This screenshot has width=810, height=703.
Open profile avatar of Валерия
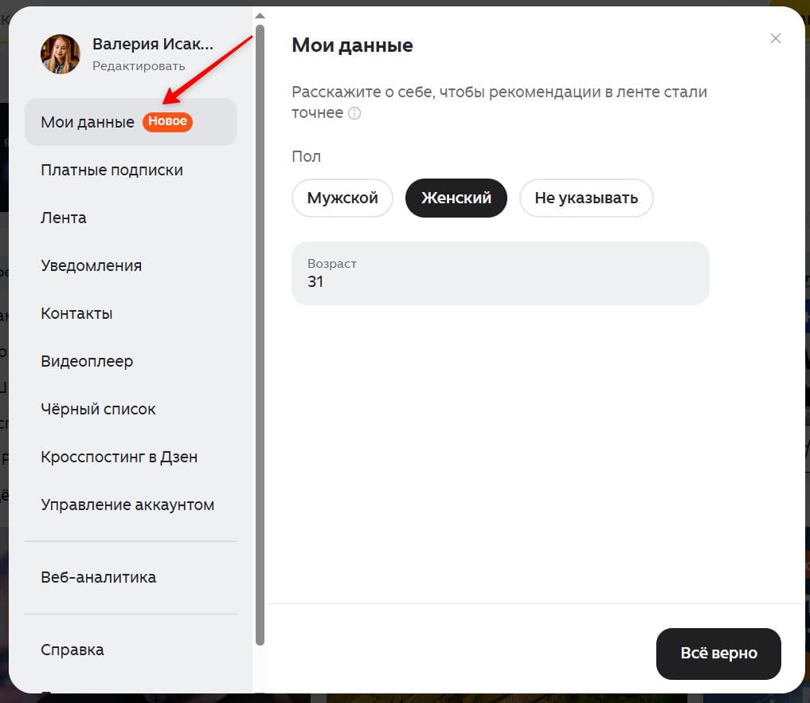(61, 54)
